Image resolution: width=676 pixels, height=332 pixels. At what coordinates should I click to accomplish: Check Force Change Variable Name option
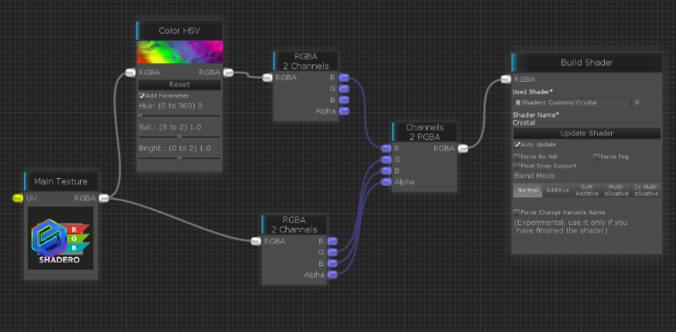point(517,212)
